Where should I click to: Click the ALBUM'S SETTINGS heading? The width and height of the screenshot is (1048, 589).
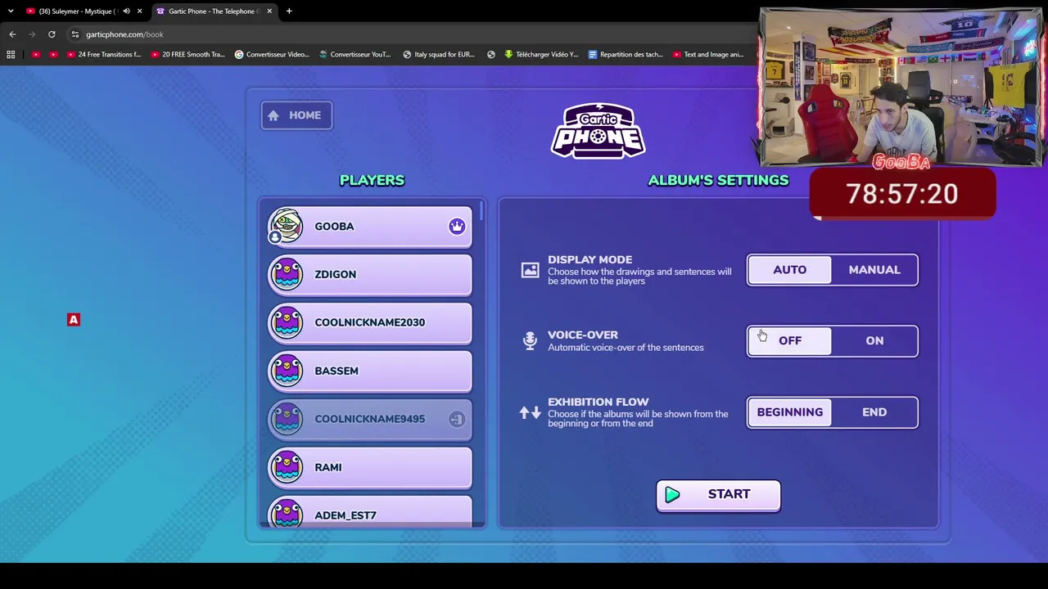[x=719, y=180]
